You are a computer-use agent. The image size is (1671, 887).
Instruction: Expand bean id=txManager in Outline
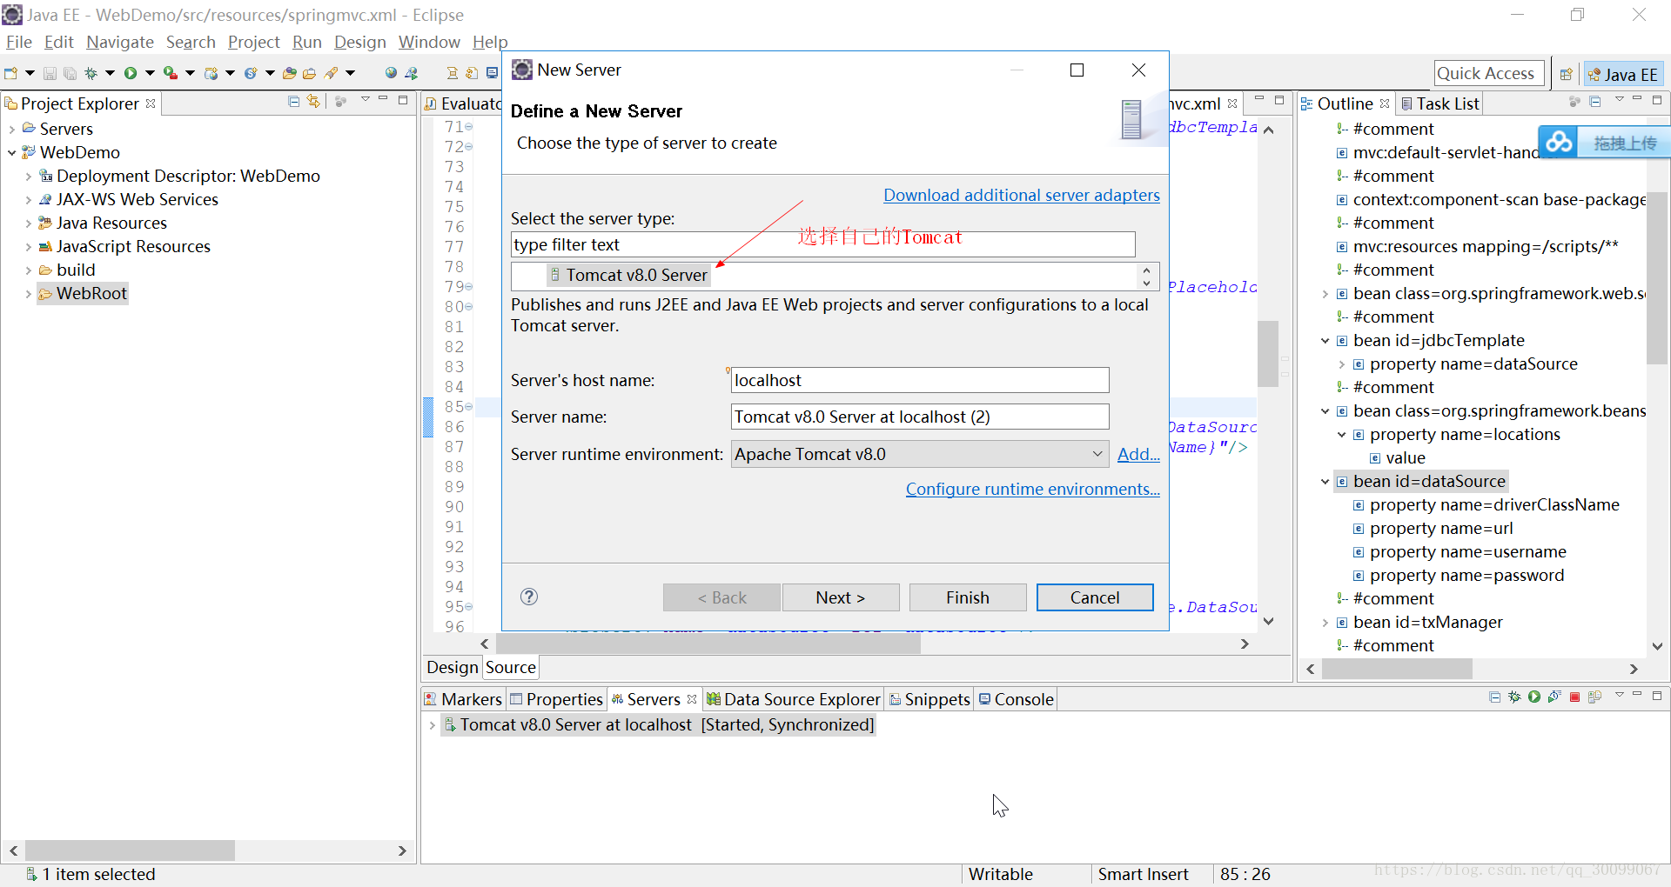coord(1325,623)
